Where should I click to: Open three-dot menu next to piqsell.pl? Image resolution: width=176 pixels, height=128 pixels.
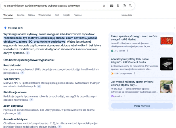(125, 96)
